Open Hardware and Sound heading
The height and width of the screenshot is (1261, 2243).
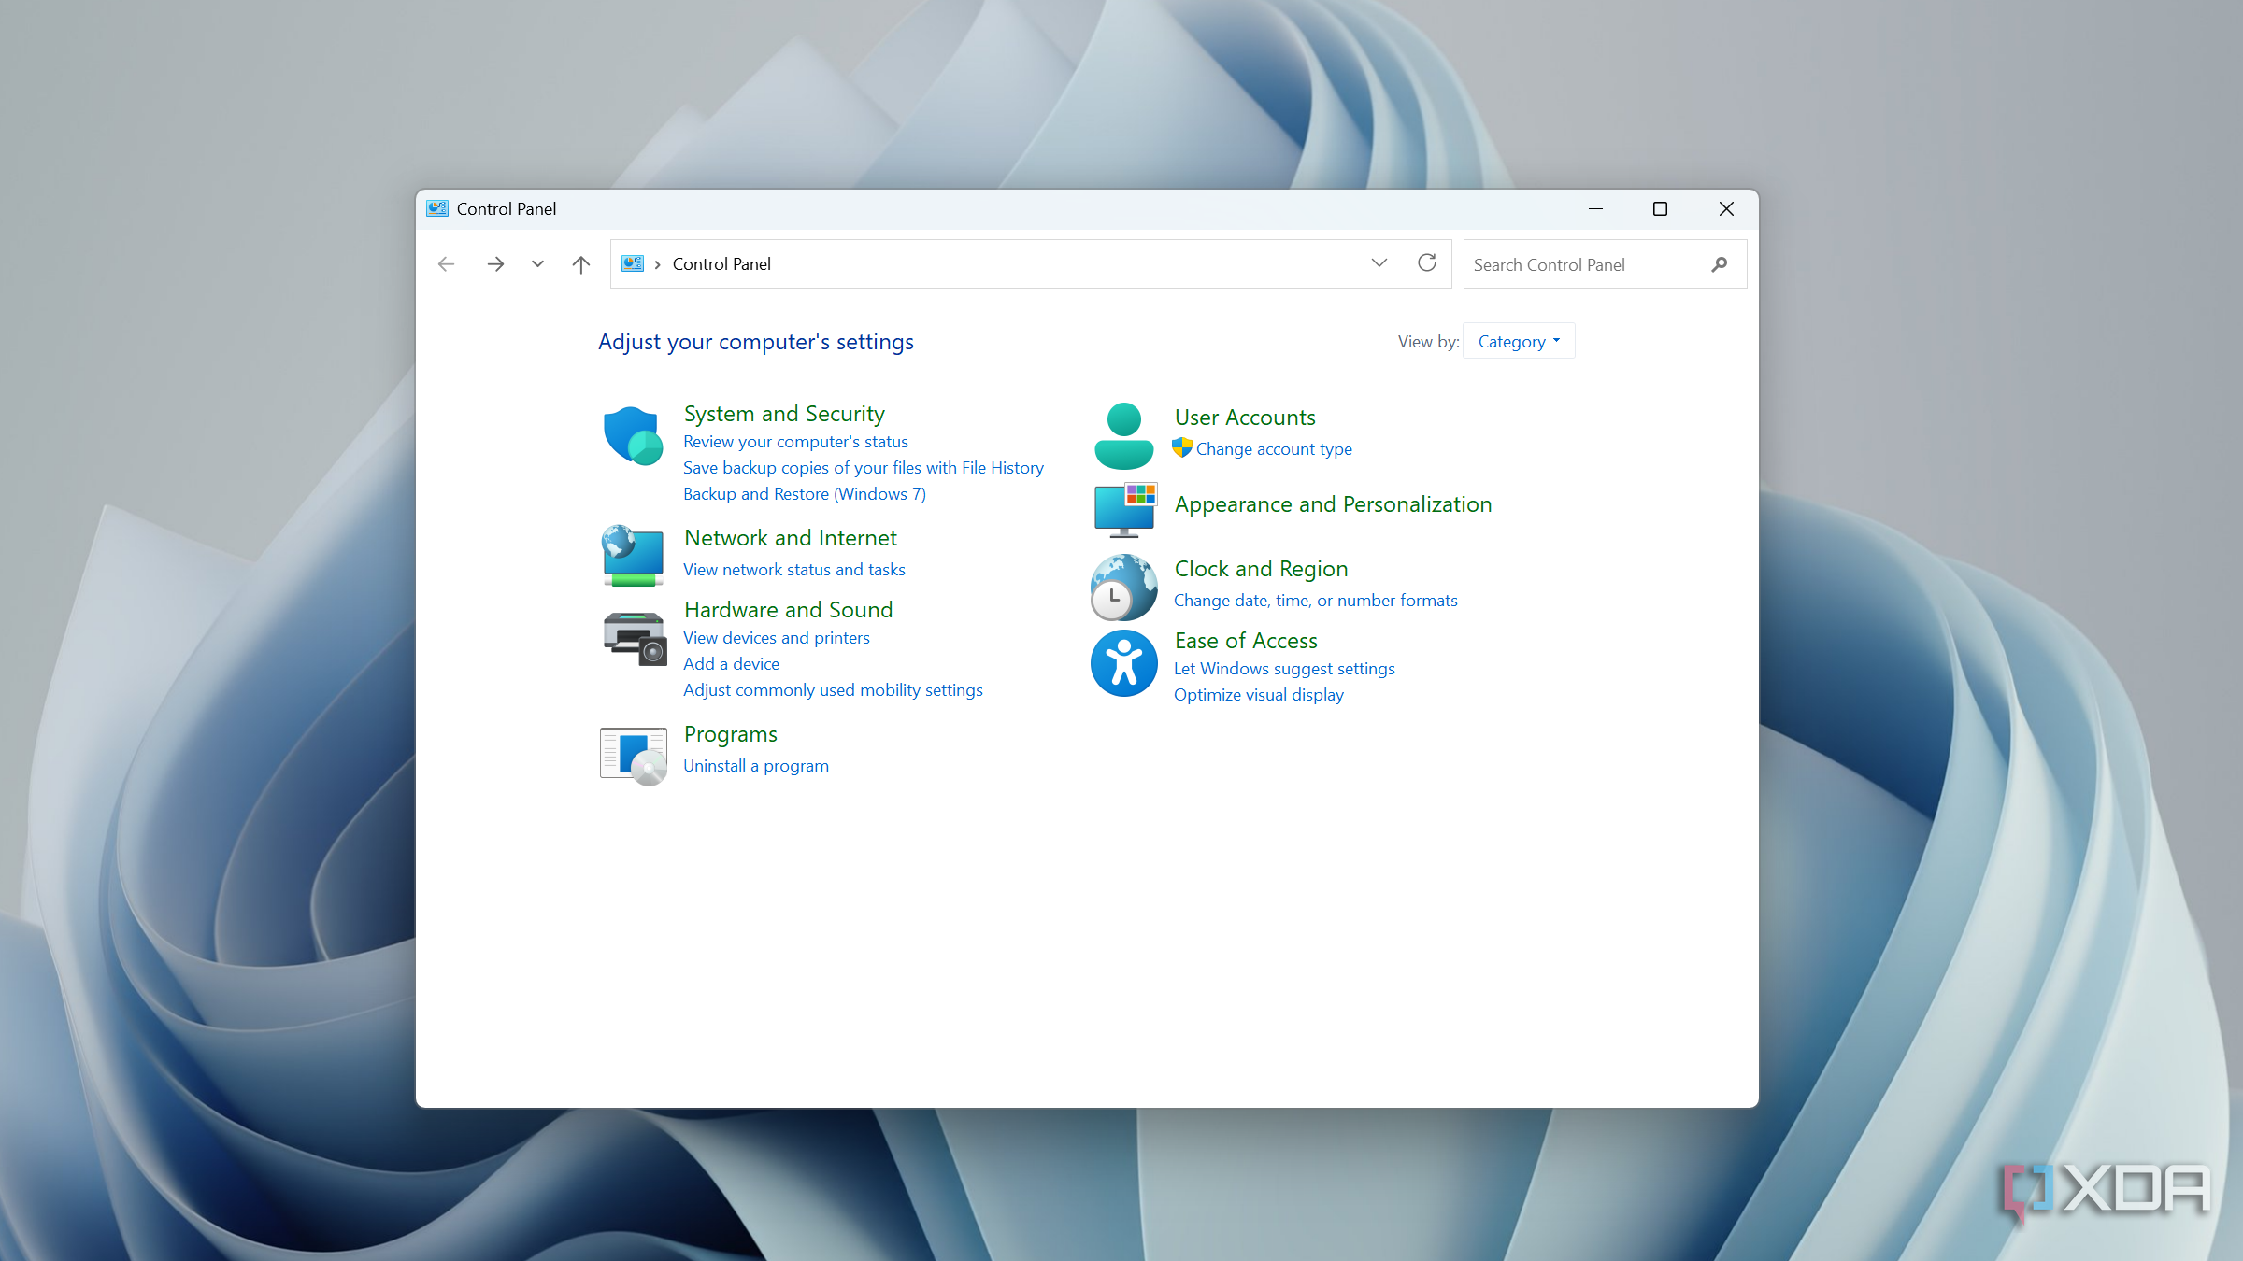(789, 610)
